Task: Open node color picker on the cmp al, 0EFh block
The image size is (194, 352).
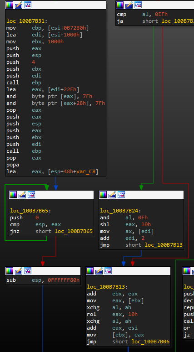Action: 120,5
